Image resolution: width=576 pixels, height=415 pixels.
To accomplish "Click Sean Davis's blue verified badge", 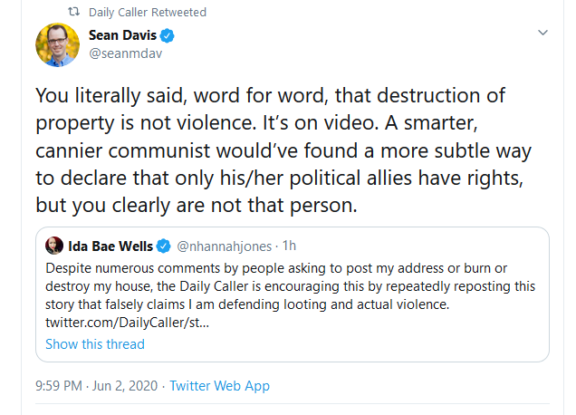I will coord(168,36).
